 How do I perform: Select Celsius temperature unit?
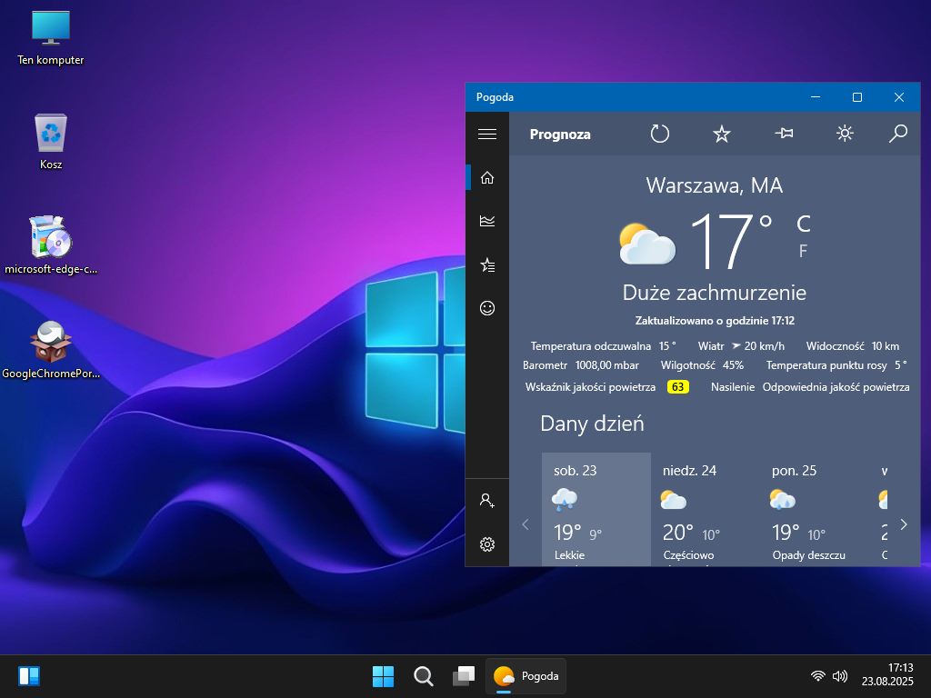coord(803,224)
